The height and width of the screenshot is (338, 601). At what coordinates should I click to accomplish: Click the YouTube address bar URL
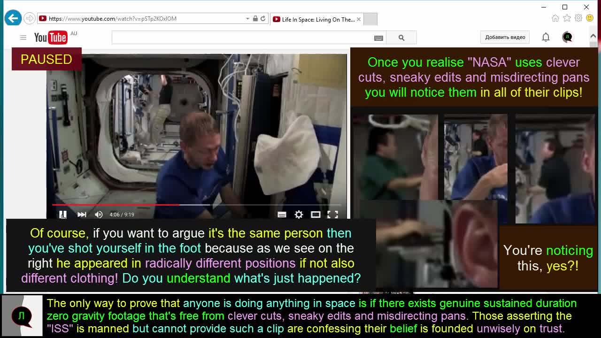[x=113, y=19]
